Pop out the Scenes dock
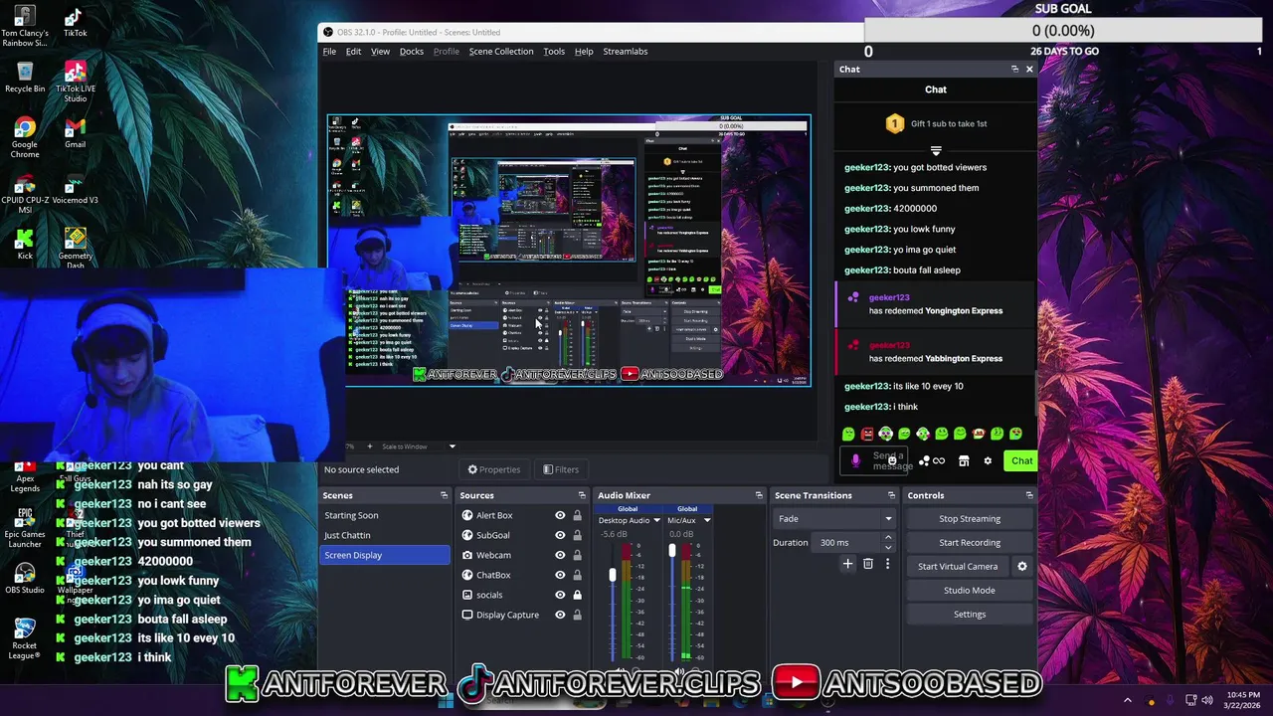 444,495
